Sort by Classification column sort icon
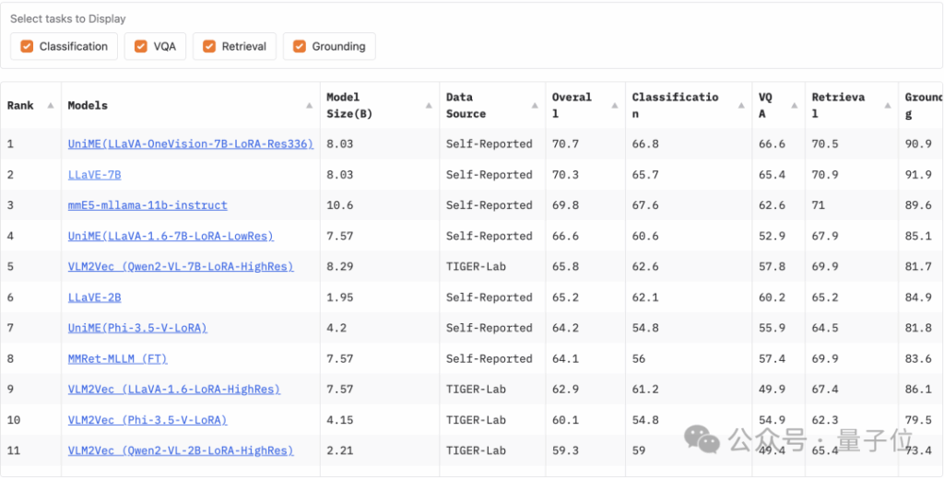Viewport: 944px width, 478px height. 741,106
